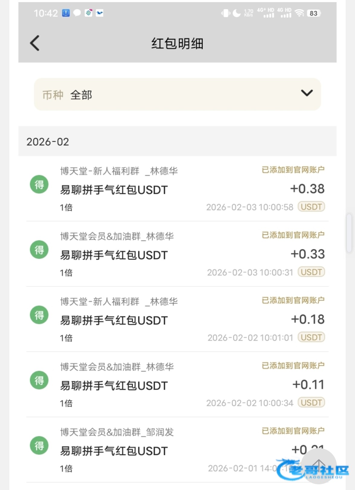Click green 得 icon beside +0.38 entry
355x490 pixels.
click(x=39, y=184)
